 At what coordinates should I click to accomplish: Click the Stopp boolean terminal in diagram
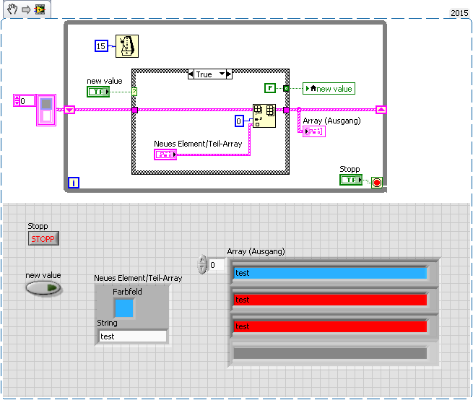tap(351, 180)
